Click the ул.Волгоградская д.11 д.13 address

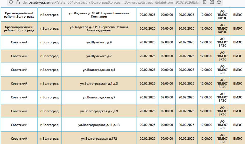click(99, 125)
